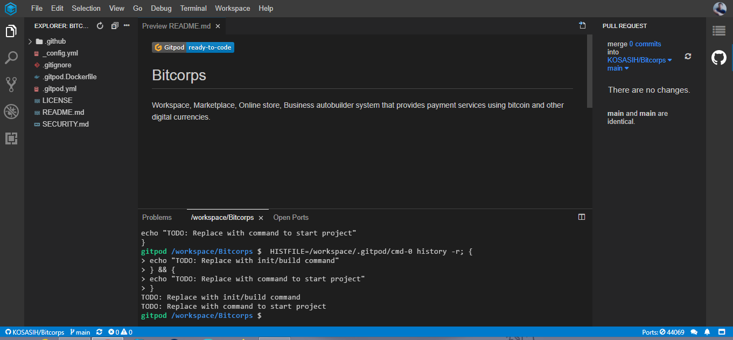
Task: Refresh the pull request comparison
Action: pyautogui.click(x=688, y=57)
